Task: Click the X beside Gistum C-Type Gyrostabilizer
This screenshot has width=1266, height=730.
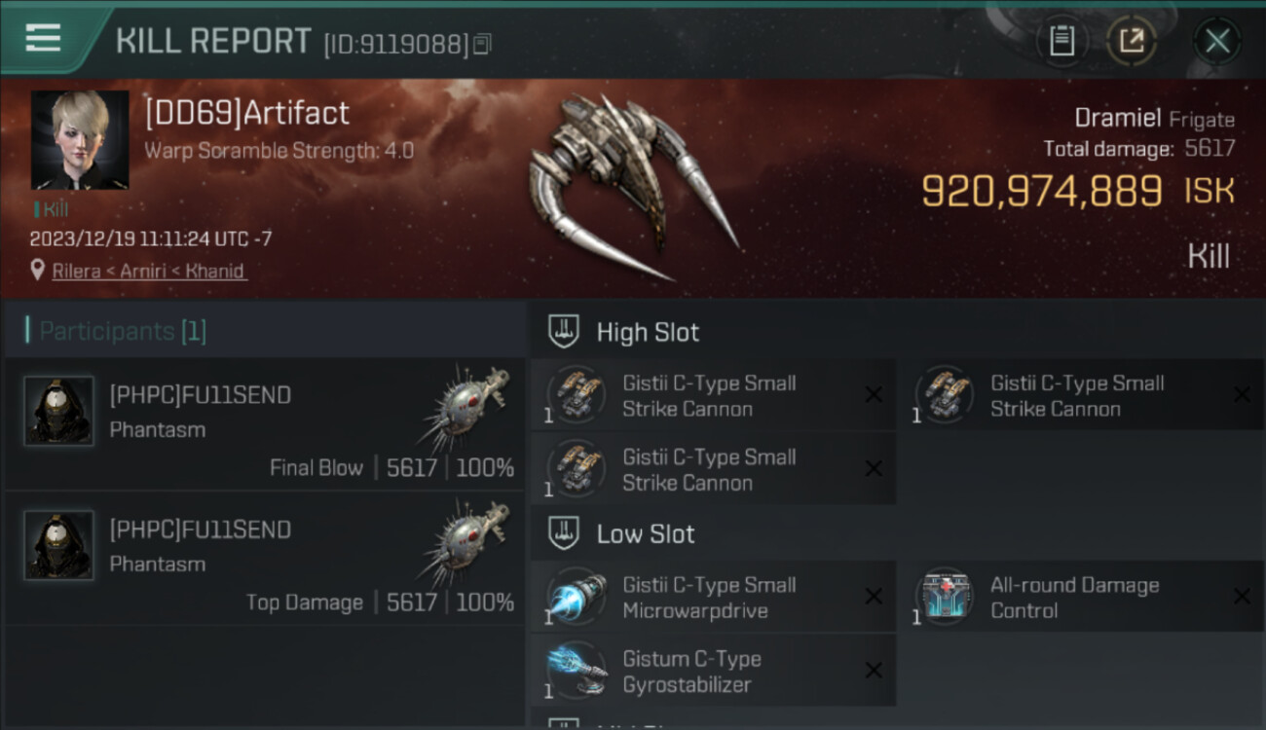Action: point(874,671)
